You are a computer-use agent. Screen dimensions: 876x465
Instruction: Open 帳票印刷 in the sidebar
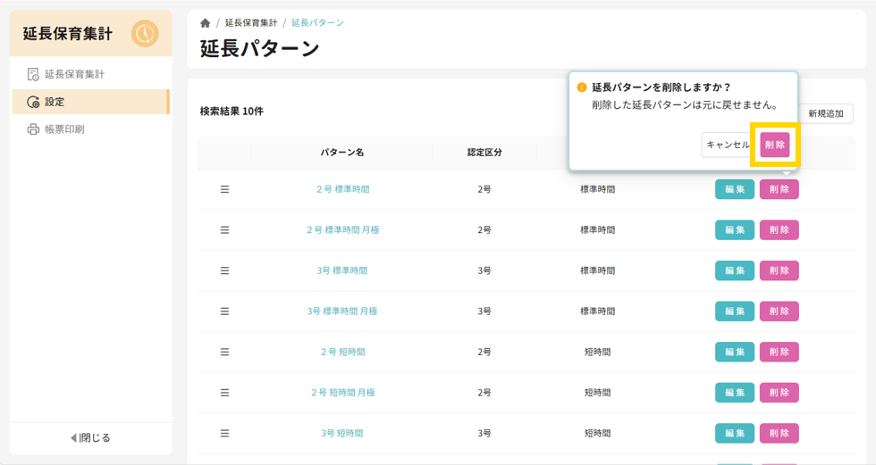[64, 129]
